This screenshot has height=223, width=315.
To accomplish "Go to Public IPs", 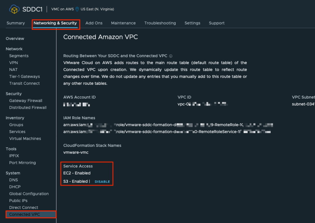I will 18,201.
